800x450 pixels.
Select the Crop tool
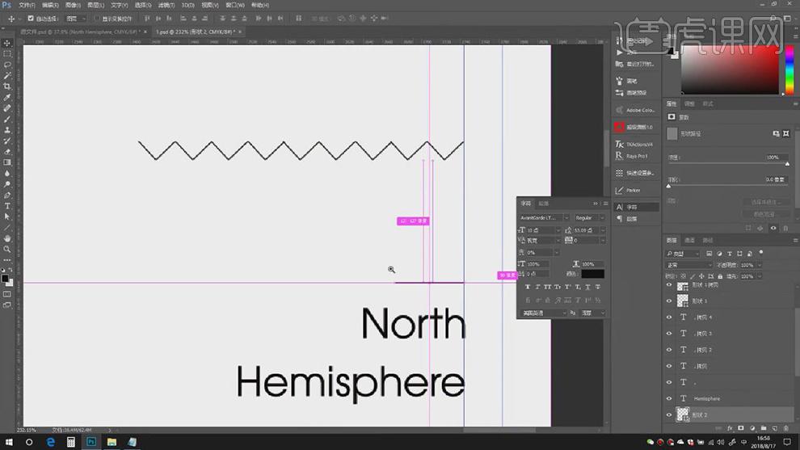(x=7, y=86)
